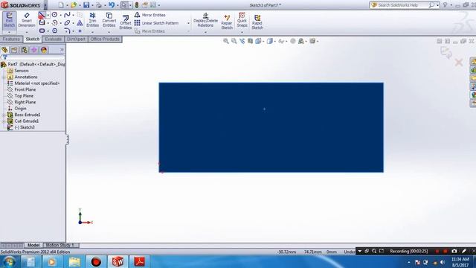Click the Trim Entities tool
The height and width of the screenshot is (268, 476).
(92, 20)
